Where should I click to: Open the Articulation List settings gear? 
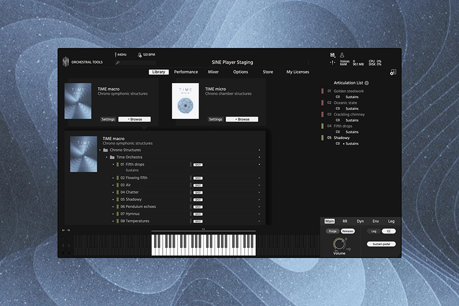pyautogui.click(x=367, y=83)
